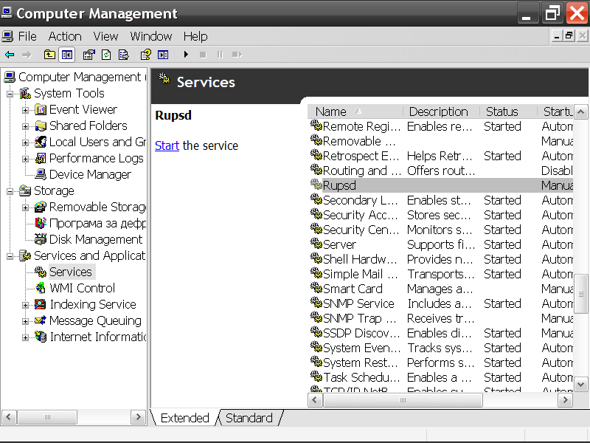Click the Up one level folder icon
This screenshot has width=590, height=443.
point(49,55)
